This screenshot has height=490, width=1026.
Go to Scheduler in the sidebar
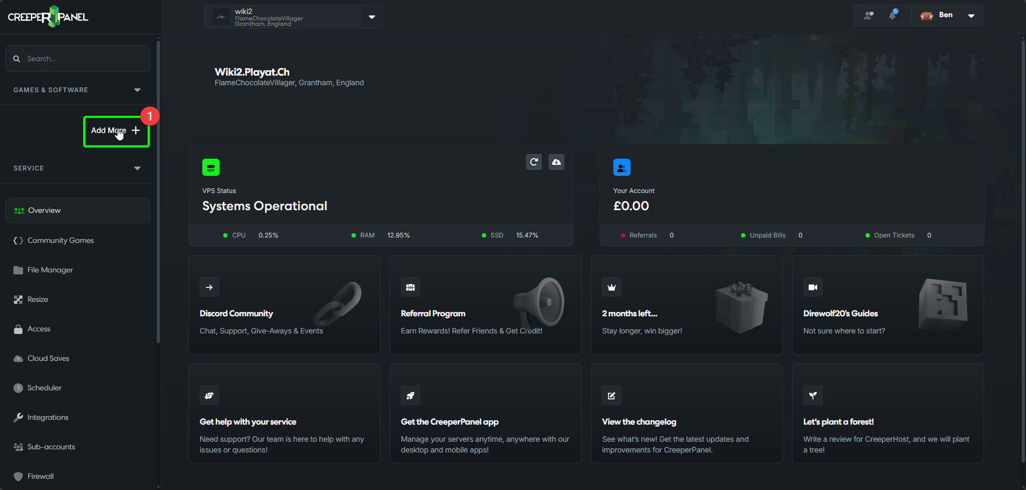point(45,388)
